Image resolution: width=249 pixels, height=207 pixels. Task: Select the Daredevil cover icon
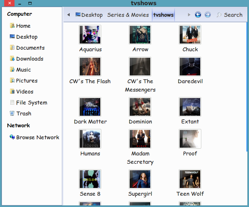(x=190, y=66)
